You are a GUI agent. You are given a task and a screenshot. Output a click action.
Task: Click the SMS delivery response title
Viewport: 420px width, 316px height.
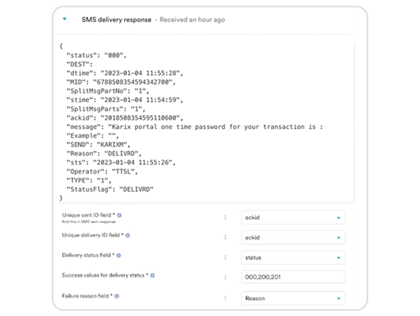pos(117,20)
